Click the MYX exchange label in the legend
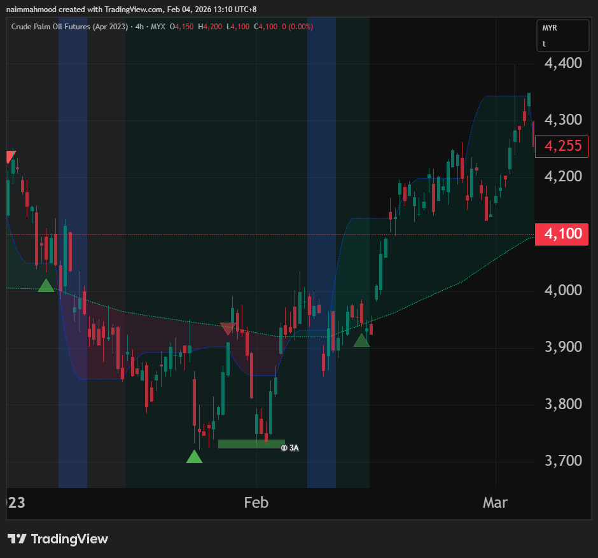Screen dimensions: 598x558 159,27
